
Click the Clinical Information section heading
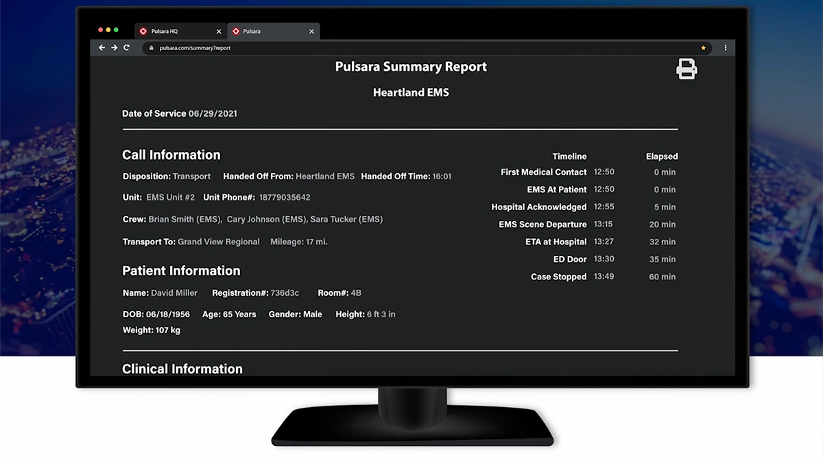click(182, 369)
